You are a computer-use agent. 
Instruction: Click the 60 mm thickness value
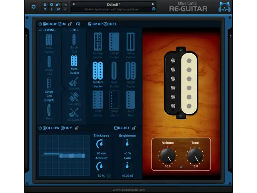101,153
